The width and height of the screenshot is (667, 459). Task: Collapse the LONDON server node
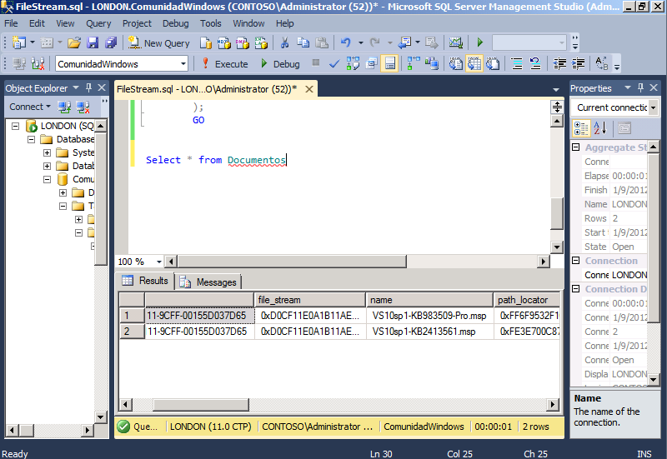pyautogui.click(x=15, y=126)
